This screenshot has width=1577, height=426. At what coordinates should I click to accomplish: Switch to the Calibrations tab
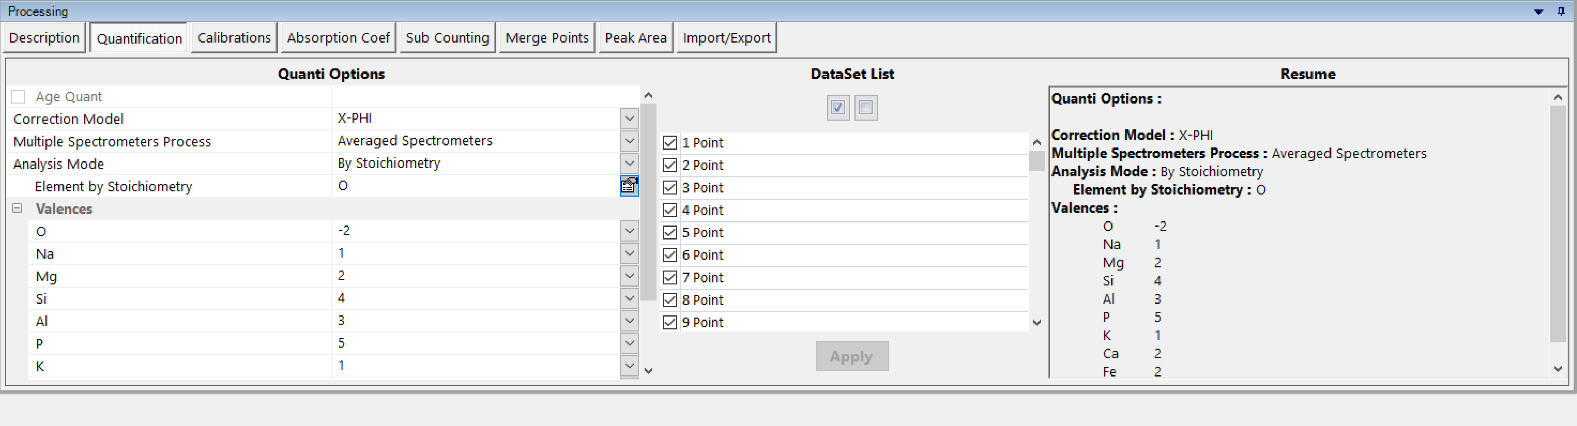[x=234, y=38]
